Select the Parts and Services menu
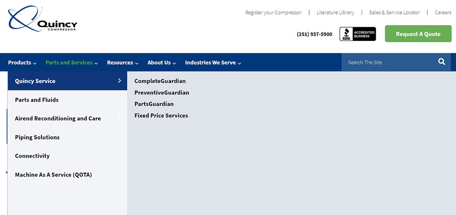 [72, 63]
